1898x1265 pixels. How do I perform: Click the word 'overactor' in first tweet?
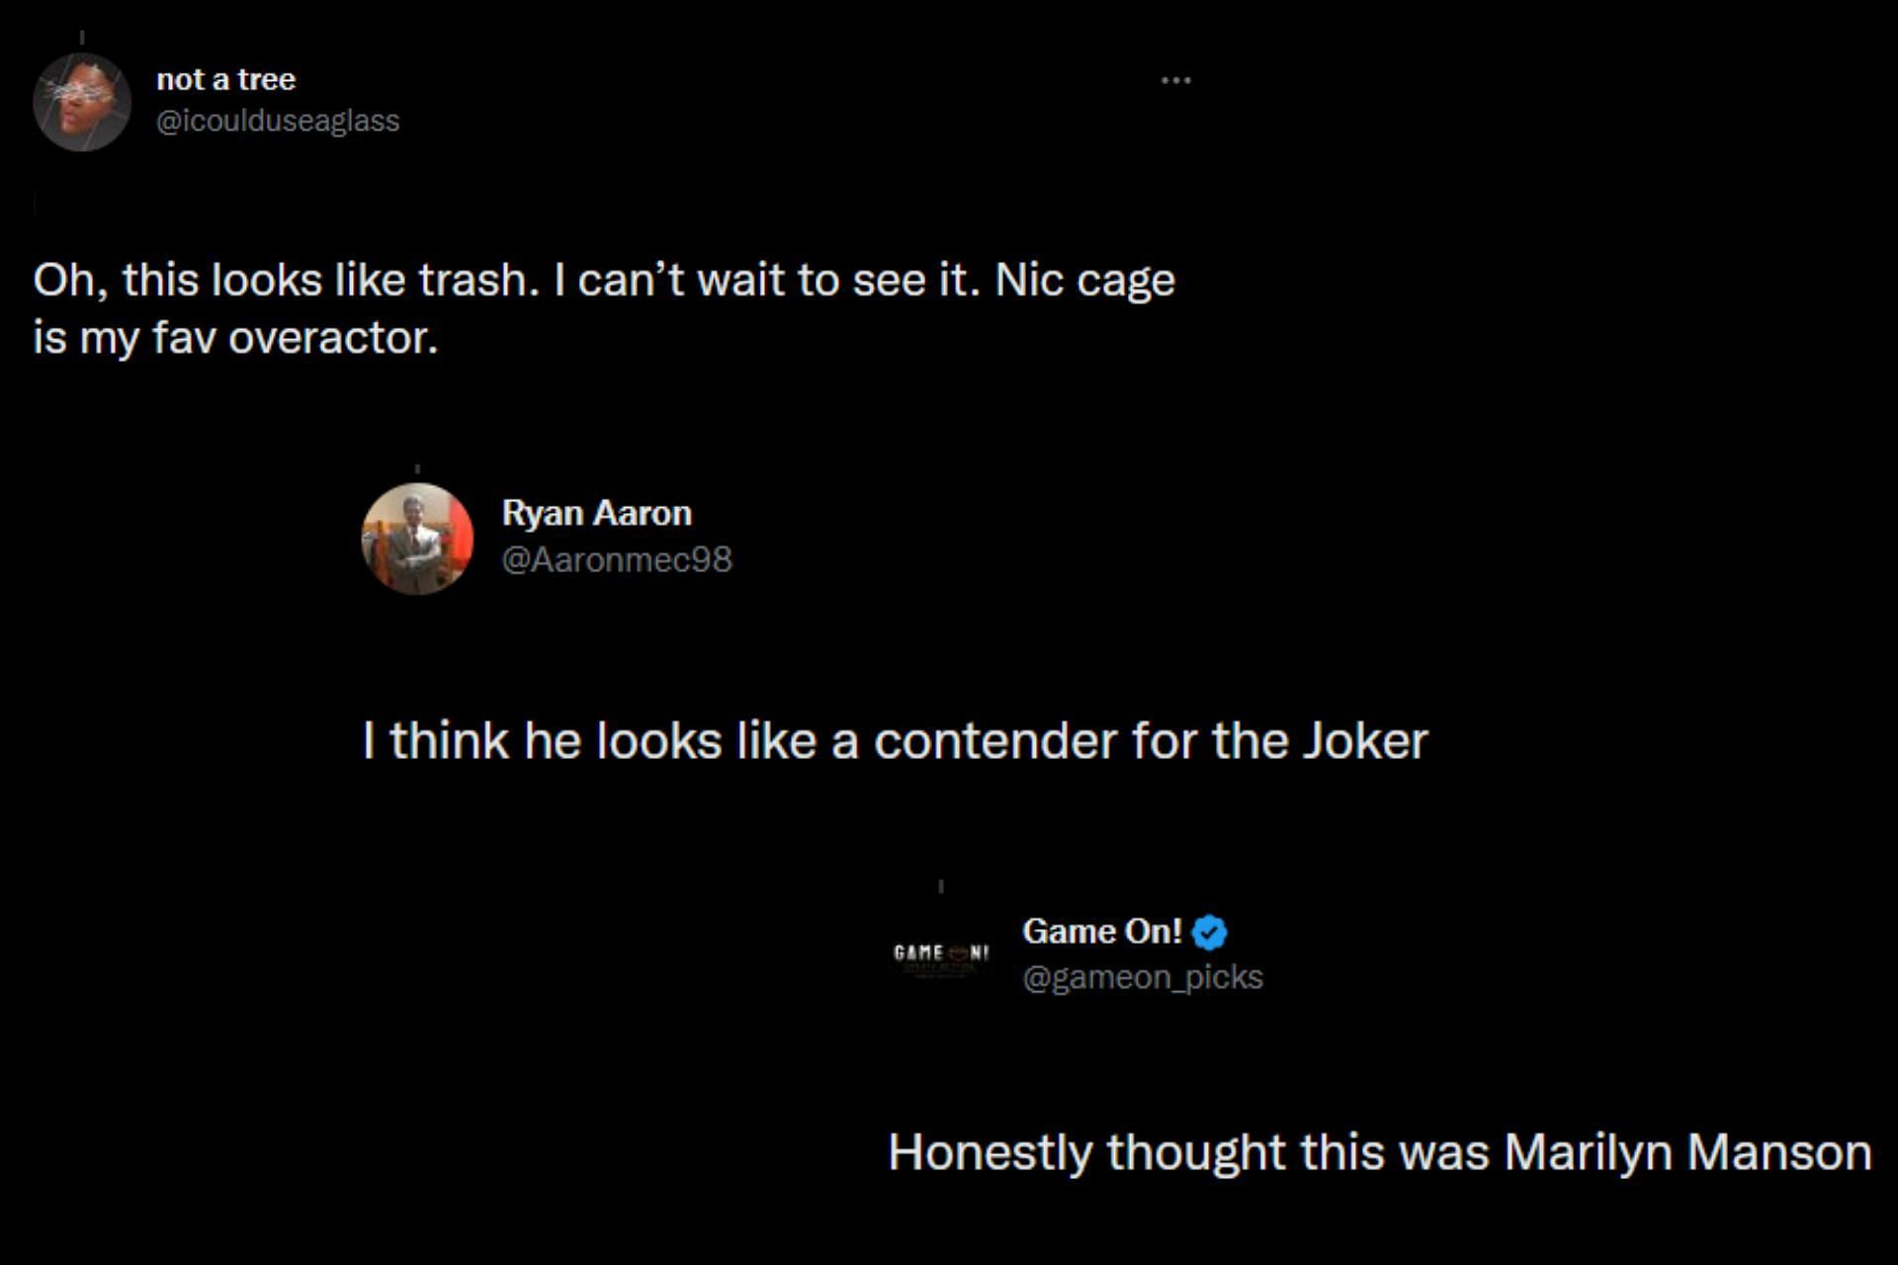pos(332,338)
